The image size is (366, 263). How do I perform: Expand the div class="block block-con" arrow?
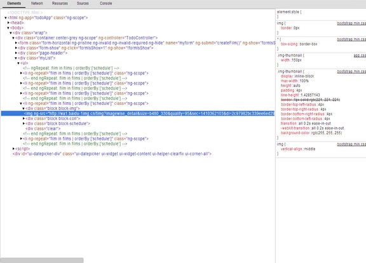pyautogui.click(x=24, y=119)
